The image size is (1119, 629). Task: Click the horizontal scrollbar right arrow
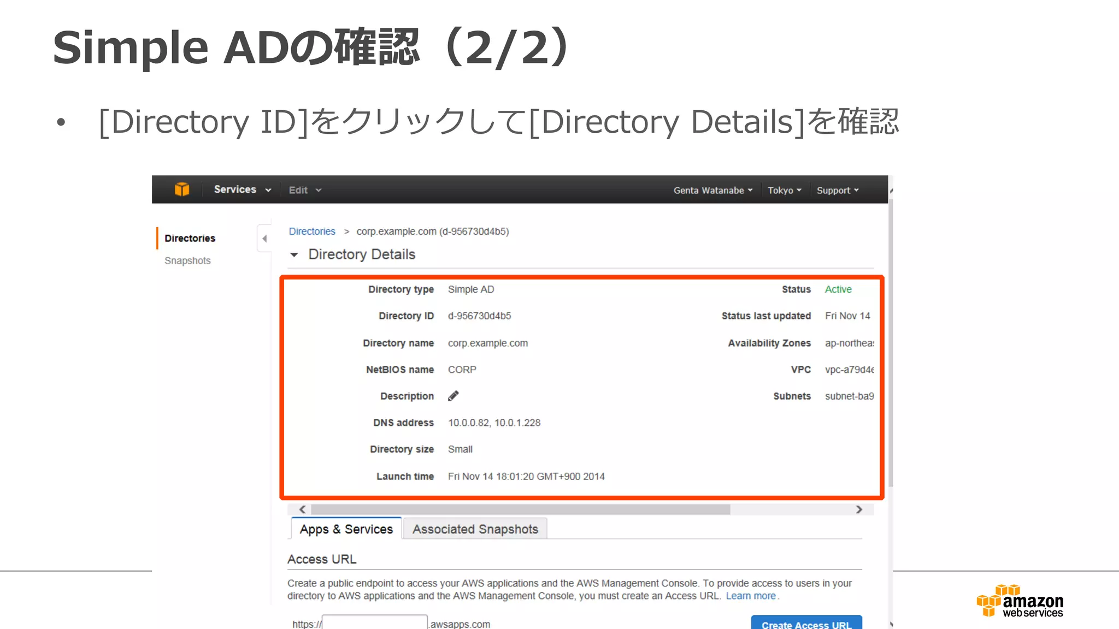click(x=859, y=509)
